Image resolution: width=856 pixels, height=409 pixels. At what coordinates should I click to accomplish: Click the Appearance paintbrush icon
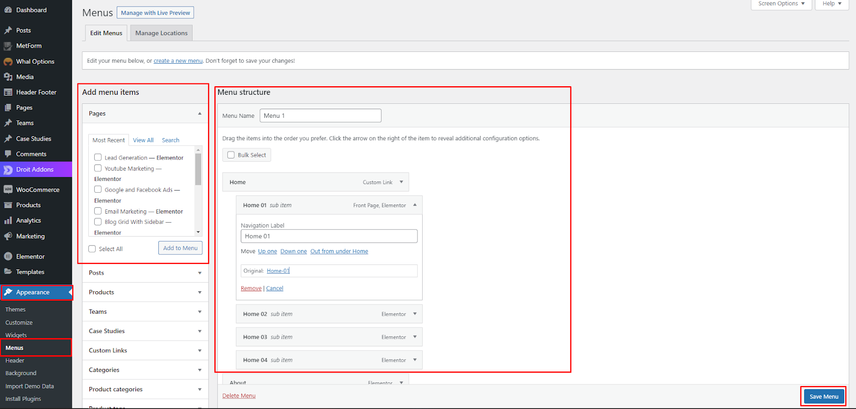8,292
